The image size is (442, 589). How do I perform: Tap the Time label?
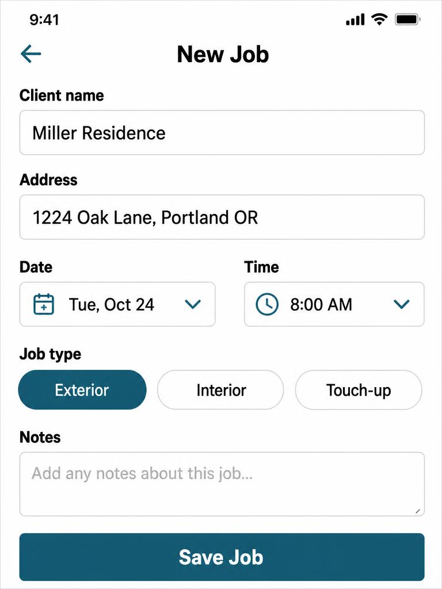coord(262,267)
